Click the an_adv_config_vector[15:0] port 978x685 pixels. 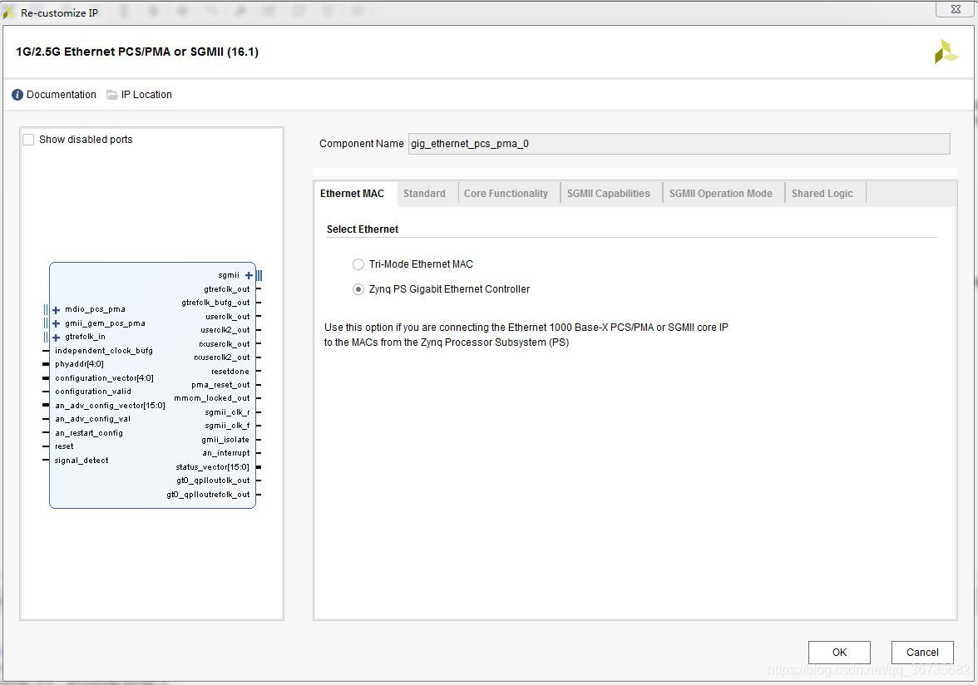click(110, 406)
